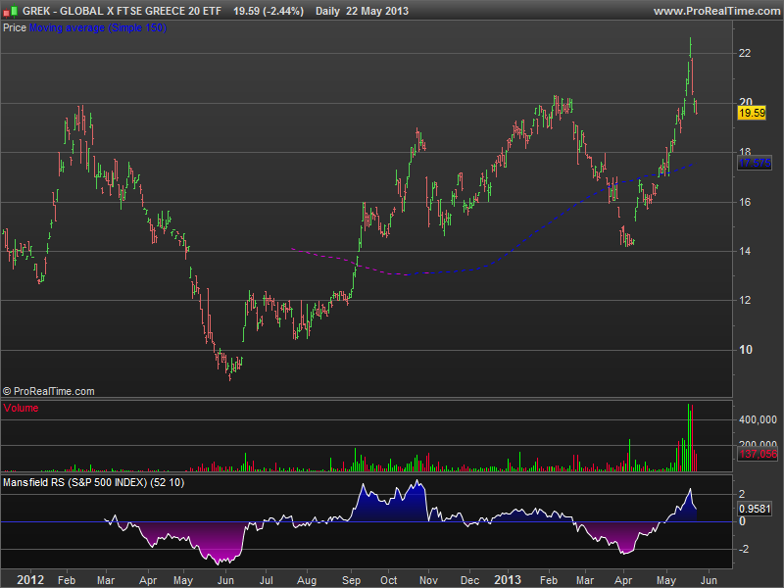Open the www.ProRealTime.com link
Viewport: 784px width, 588px height.
pyautogui.click(x=714, y=11)
